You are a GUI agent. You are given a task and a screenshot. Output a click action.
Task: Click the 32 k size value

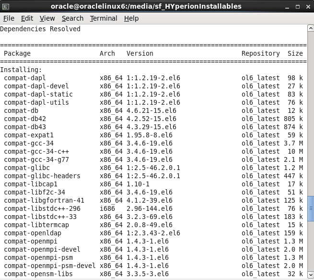tap(295, 274)
